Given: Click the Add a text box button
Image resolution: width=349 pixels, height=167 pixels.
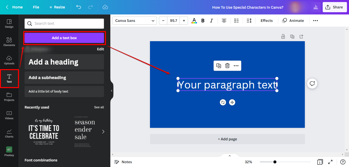Looking at the screenshot, I should (x=64, y=38).
